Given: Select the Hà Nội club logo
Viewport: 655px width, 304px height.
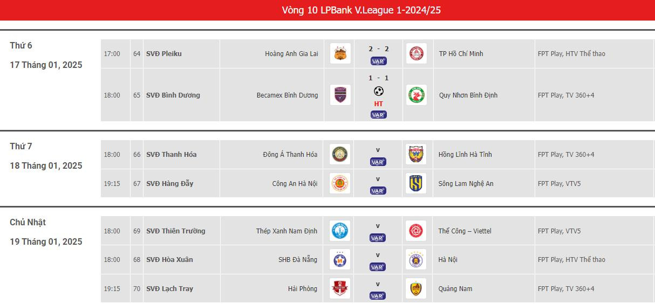Looking at the screenshot, I should 417,260.
